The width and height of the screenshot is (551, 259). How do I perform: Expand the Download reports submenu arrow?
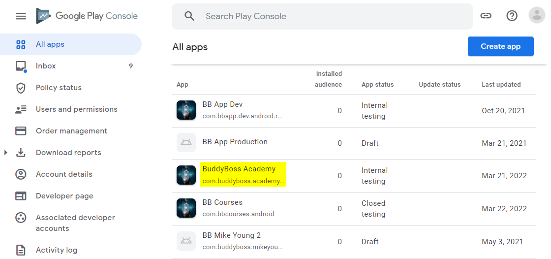tap(5, 153)
